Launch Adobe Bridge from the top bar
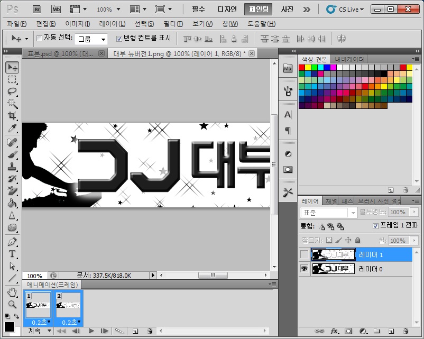This screenshot has width=424, height=339. point(37,10)
